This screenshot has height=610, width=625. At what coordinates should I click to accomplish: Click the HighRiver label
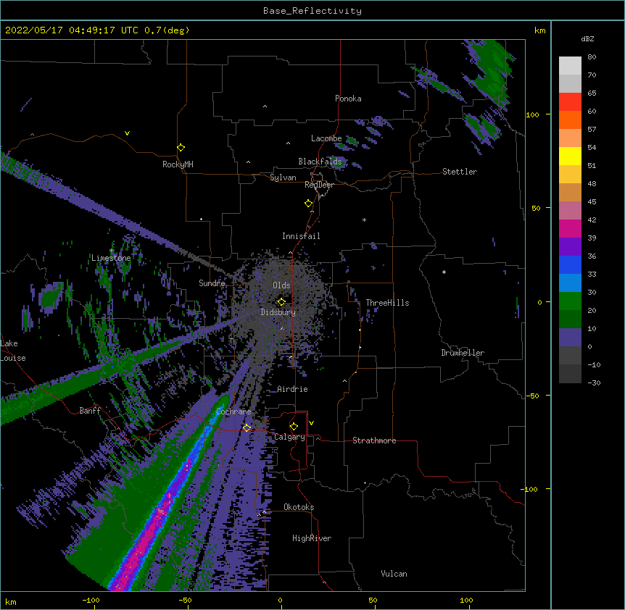312,538
